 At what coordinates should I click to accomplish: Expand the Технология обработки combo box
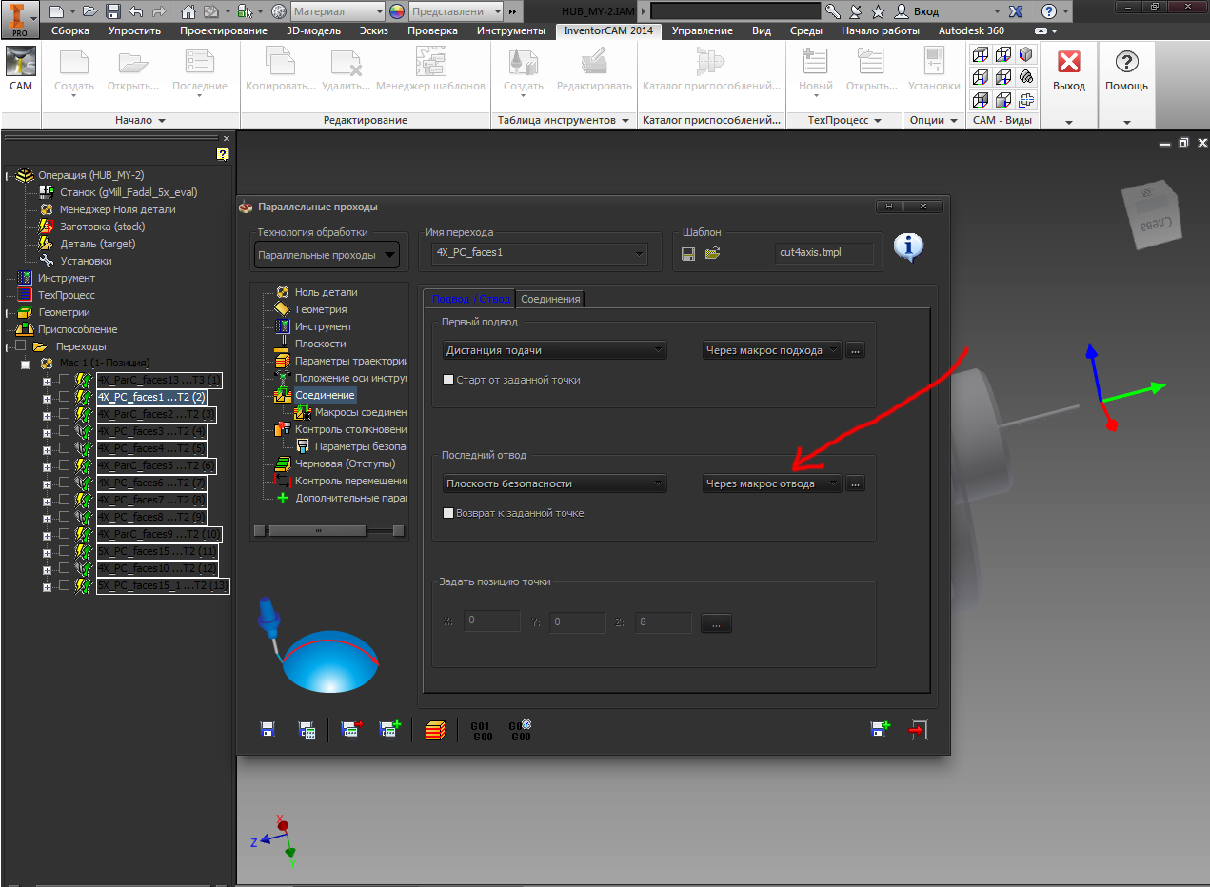[327, 255]
